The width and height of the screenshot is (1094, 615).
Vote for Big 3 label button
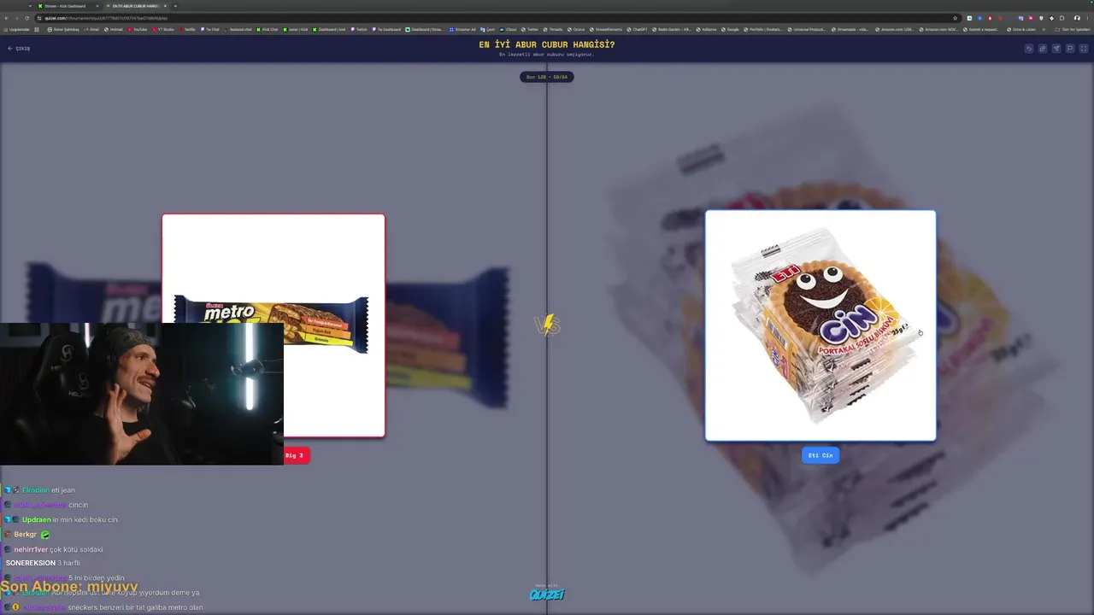click(x=295, y=455)
